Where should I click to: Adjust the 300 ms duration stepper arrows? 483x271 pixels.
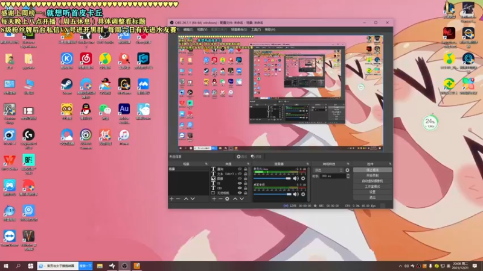348,176
